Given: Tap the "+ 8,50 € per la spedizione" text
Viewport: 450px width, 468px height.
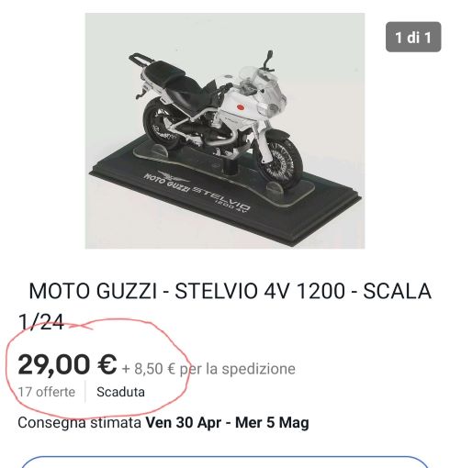Looking at the screenshot, I should coord(208,369).
